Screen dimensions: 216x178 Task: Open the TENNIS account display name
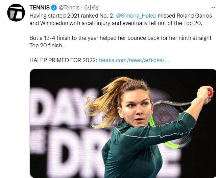pyautogui.click(x=39, y=7)
